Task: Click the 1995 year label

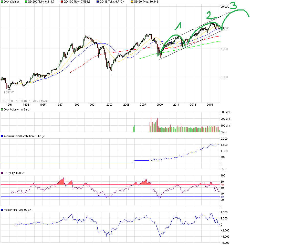Action: point(43,105)
